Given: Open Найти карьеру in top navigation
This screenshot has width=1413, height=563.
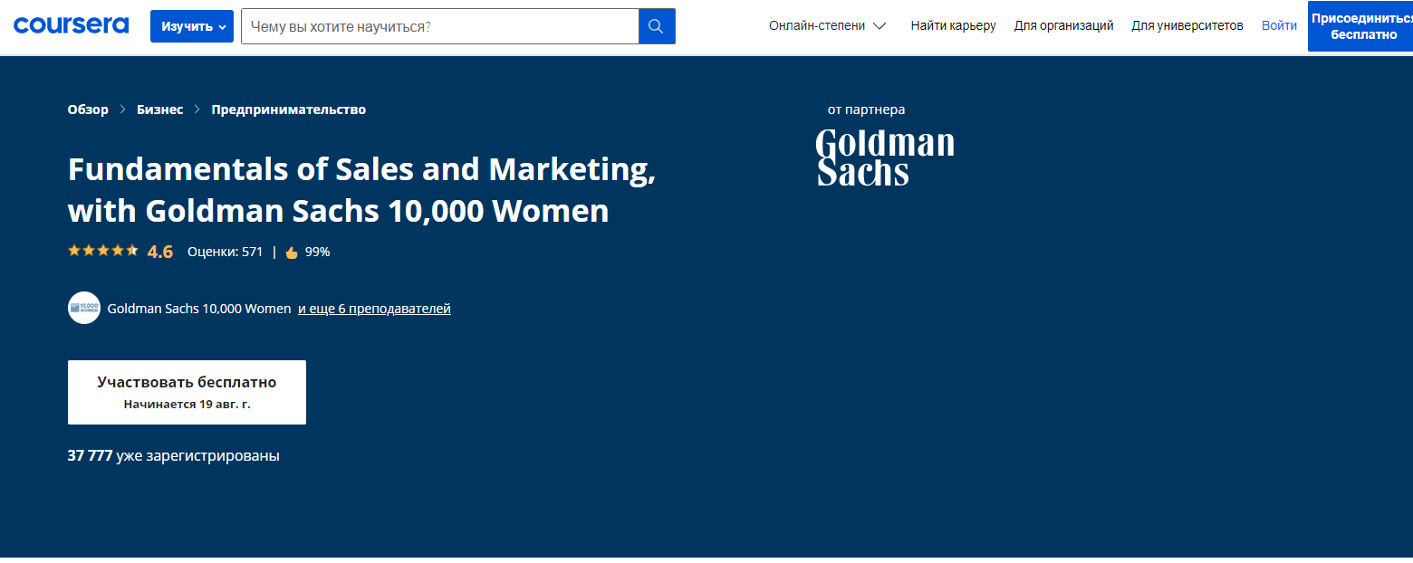Looking at the screenshot, I should tap(953, 25).
